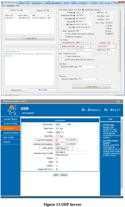
Task: Click the Remote Port 8234 field in USR-M0
Action: click(x=110, y=50)
